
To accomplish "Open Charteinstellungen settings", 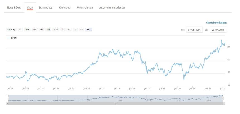I will tap(216, 23).
